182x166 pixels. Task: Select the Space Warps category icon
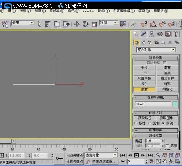pos(170,42)
